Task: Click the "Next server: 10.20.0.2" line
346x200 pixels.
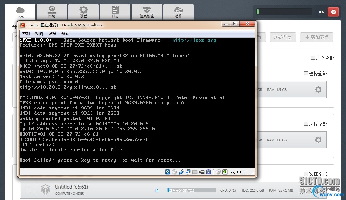Action: [52, 76]
